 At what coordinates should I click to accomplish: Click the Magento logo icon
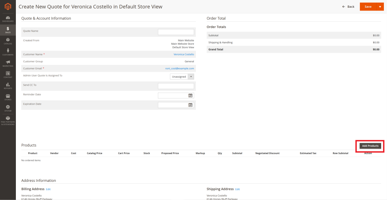pyautogui.click(x=8, y=7)
